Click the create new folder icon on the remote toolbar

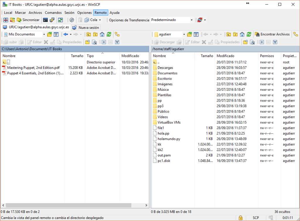pos(245,42)
